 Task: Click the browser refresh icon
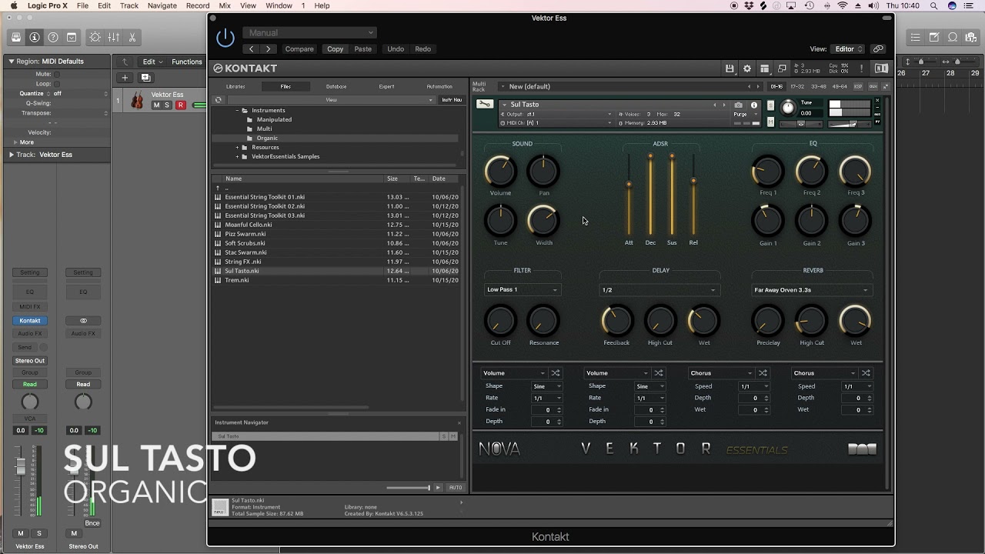[x=219, y=99]
